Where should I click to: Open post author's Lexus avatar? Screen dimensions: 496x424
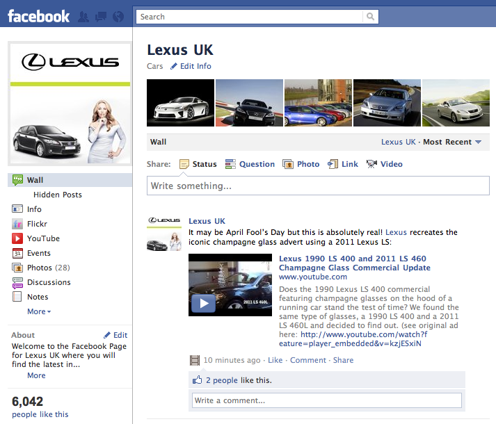coord(164,234)
